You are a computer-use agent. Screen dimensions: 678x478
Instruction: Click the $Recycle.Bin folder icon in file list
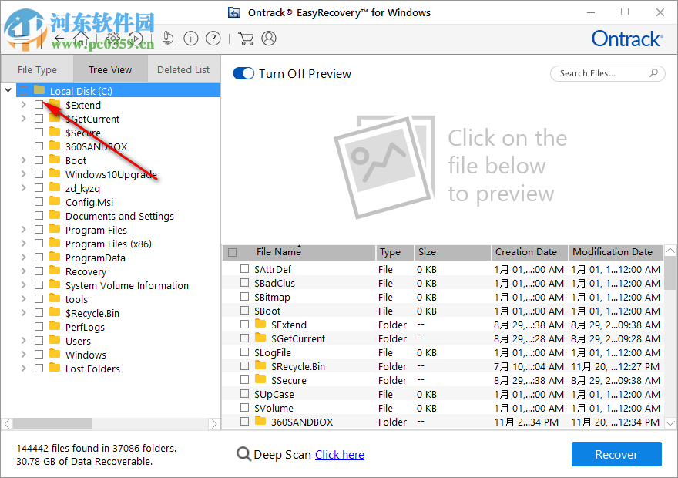[x=260, y=365]
